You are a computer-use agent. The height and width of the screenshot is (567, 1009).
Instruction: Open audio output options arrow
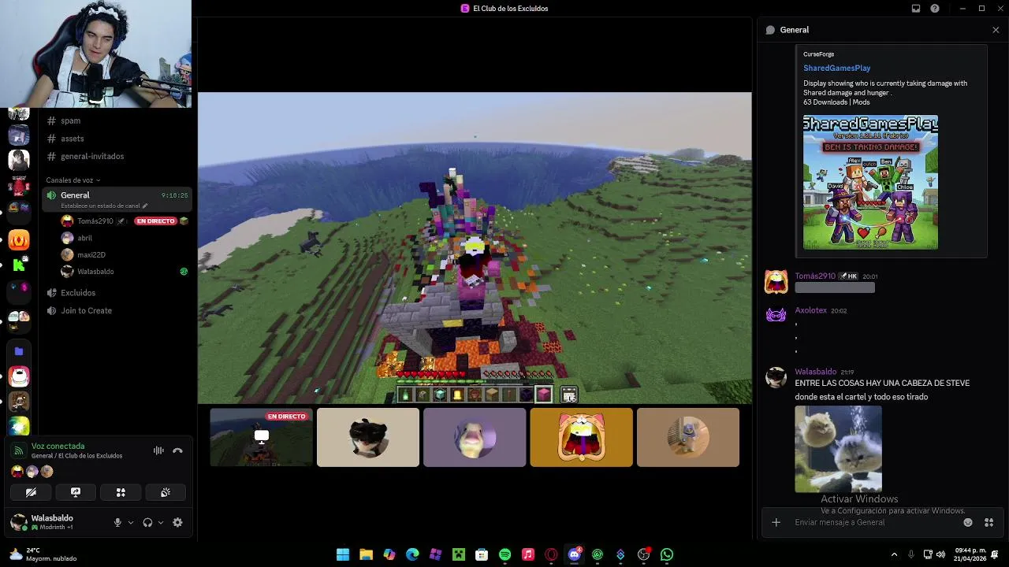click(161, 522)
